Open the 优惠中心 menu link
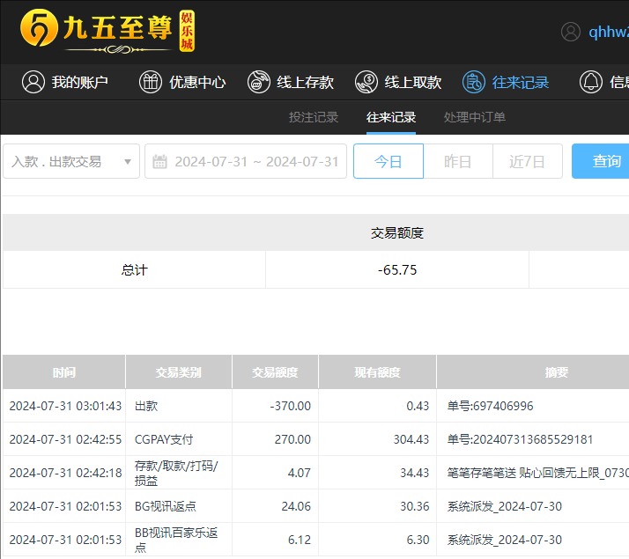Viewport: 629px width, 559px height. 197,82
